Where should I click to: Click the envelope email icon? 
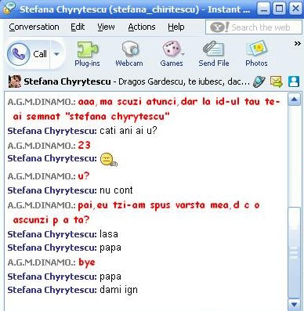[277, 81]
